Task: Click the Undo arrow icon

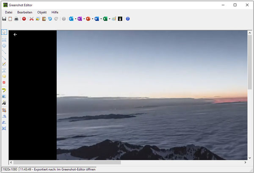Action: [50, 19]
